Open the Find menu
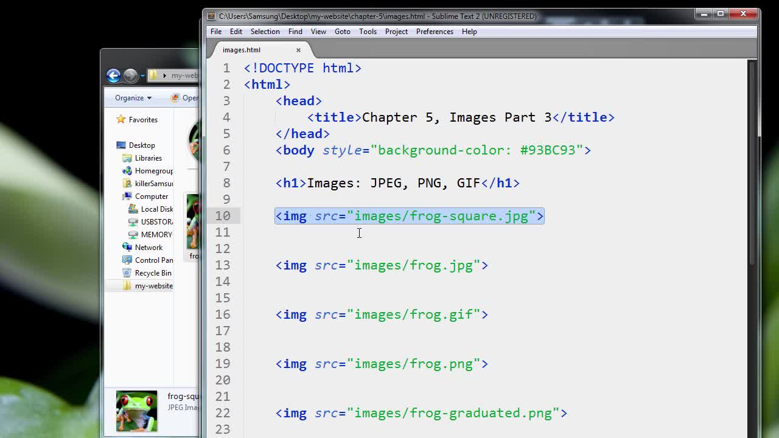 click(x=295, y=32)
